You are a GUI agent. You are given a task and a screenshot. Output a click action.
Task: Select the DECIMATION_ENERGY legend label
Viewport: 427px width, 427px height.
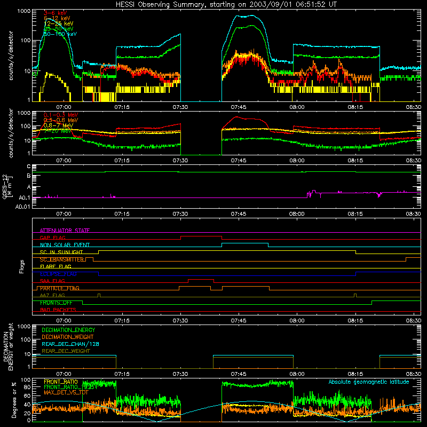[68, 330]
